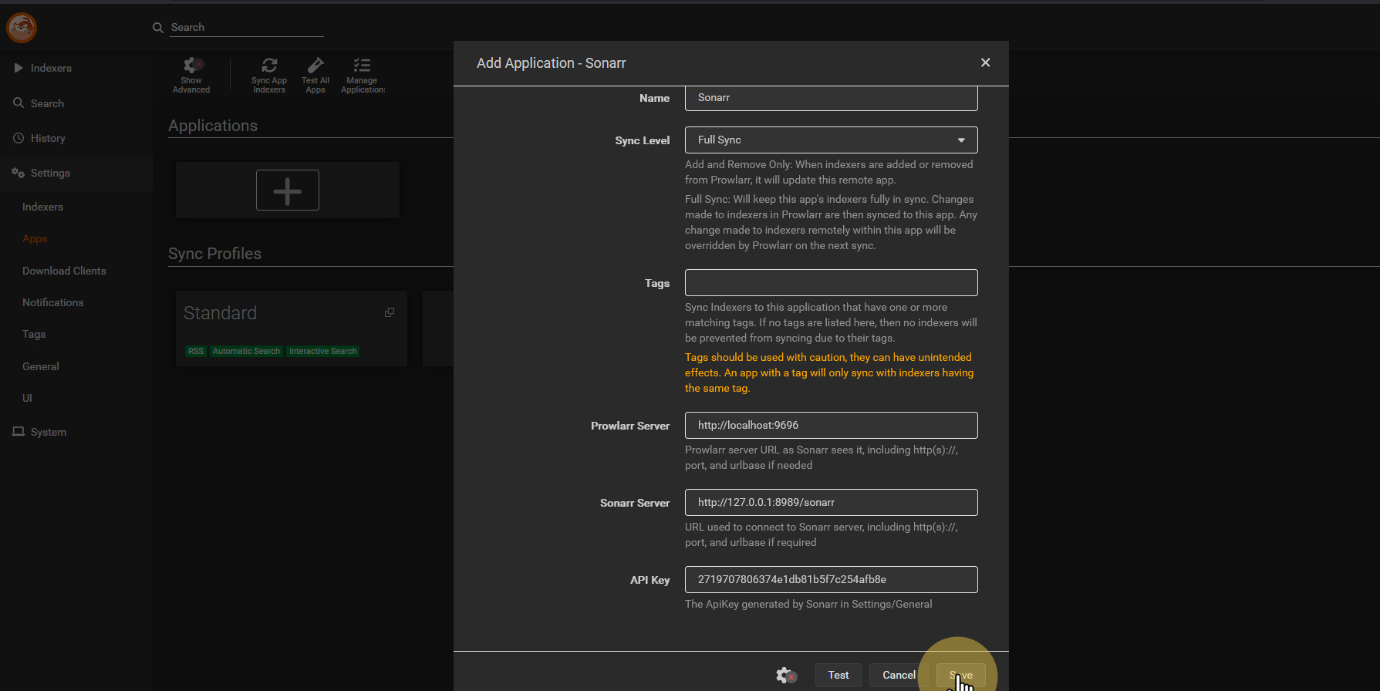Open the Sync Level dropdown
This screenshot has height=691, width=1380.
coord(831,140)
